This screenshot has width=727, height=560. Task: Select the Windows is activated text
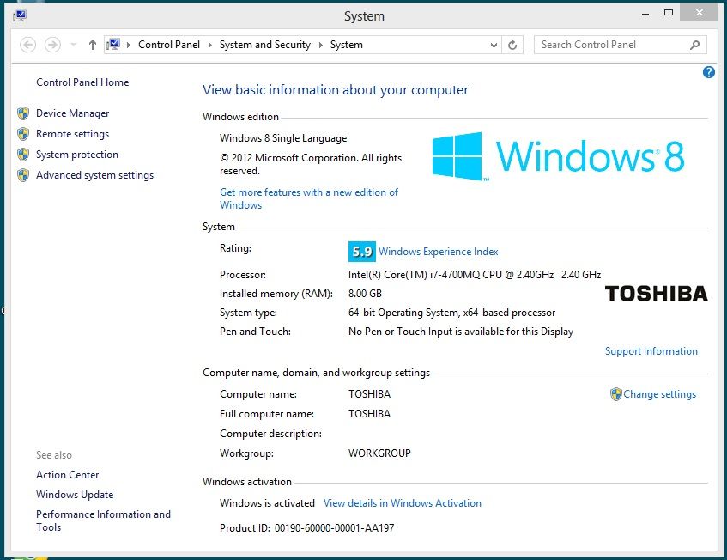(267, 503)
